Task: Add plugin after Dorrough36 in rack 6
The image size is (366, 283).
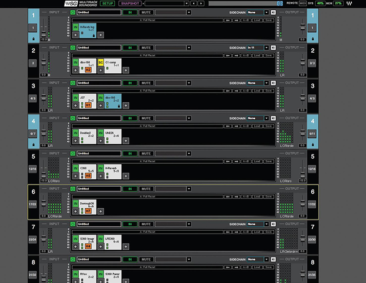Action: [x=101, y=212]
